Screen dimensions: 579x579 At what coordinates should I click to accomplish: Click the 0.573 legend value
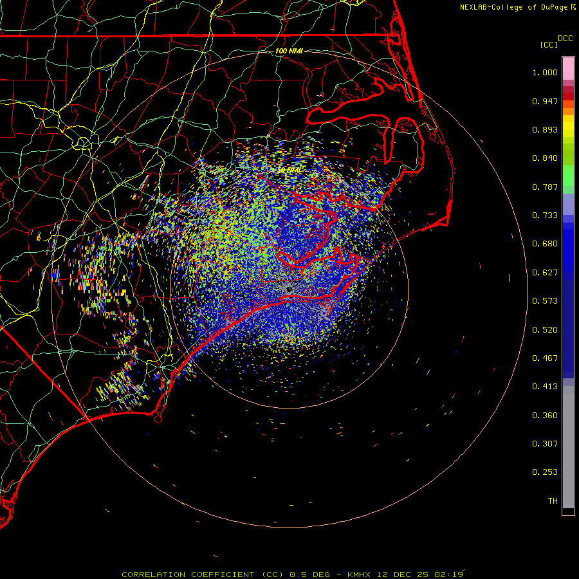(545, 301)
